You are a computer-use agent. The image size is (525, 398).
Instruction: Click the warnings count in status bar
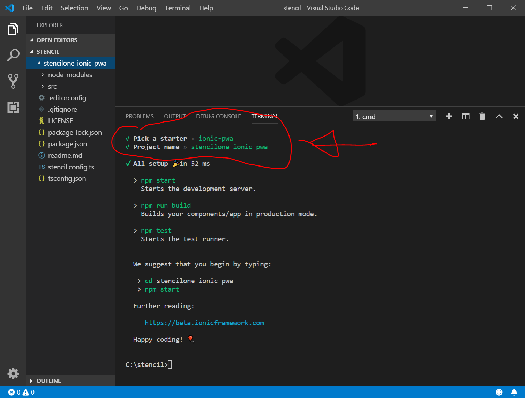tap(29, 392)
